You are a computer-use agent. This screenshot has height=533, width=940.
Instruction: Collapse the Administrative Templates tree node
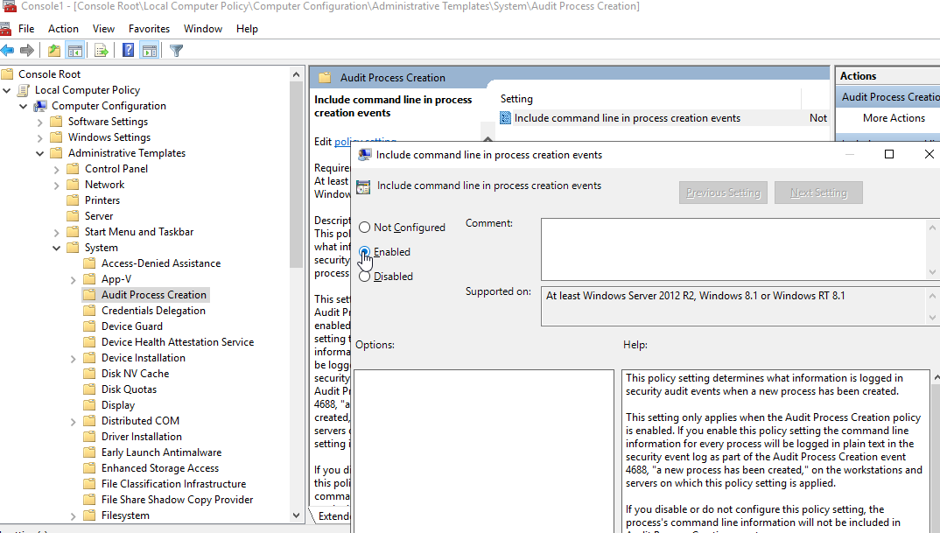40,153
